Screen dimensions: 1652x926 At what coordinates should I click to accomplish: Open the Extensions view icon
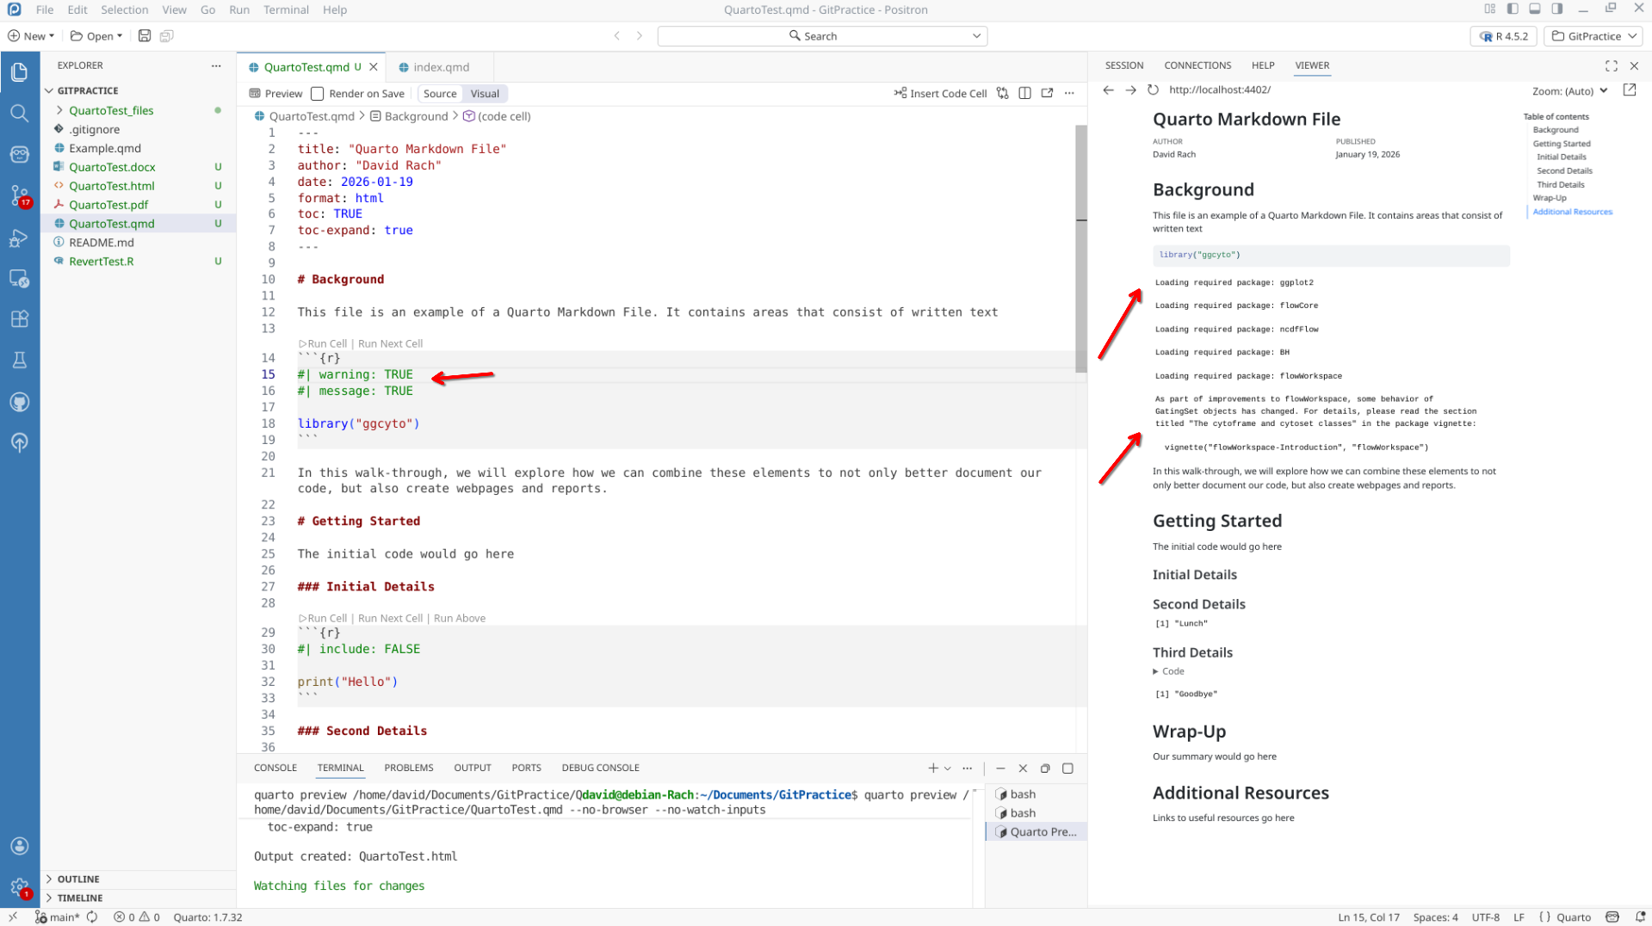19,319
